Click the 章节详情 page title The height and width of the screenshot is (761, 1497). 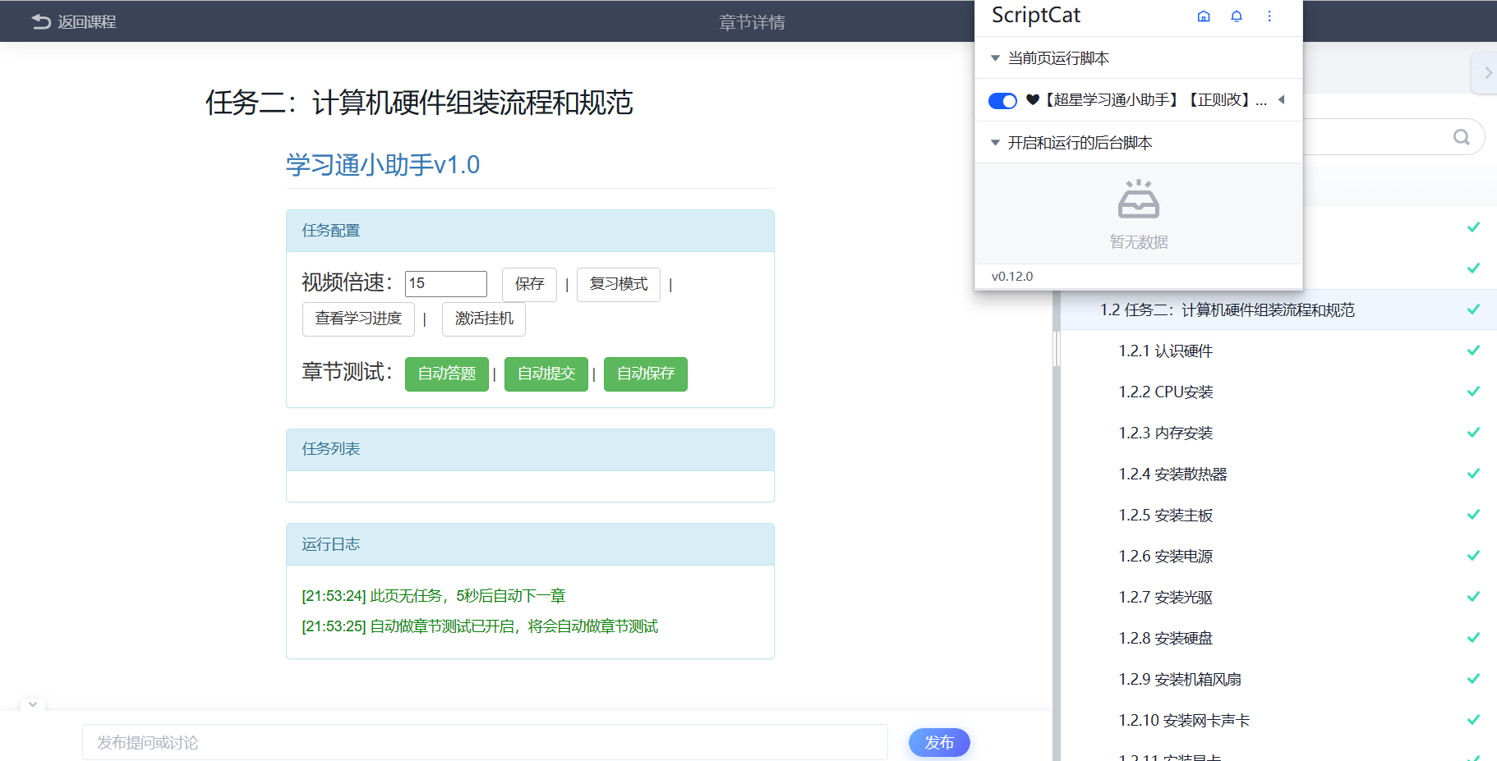(x=752, y=22)
